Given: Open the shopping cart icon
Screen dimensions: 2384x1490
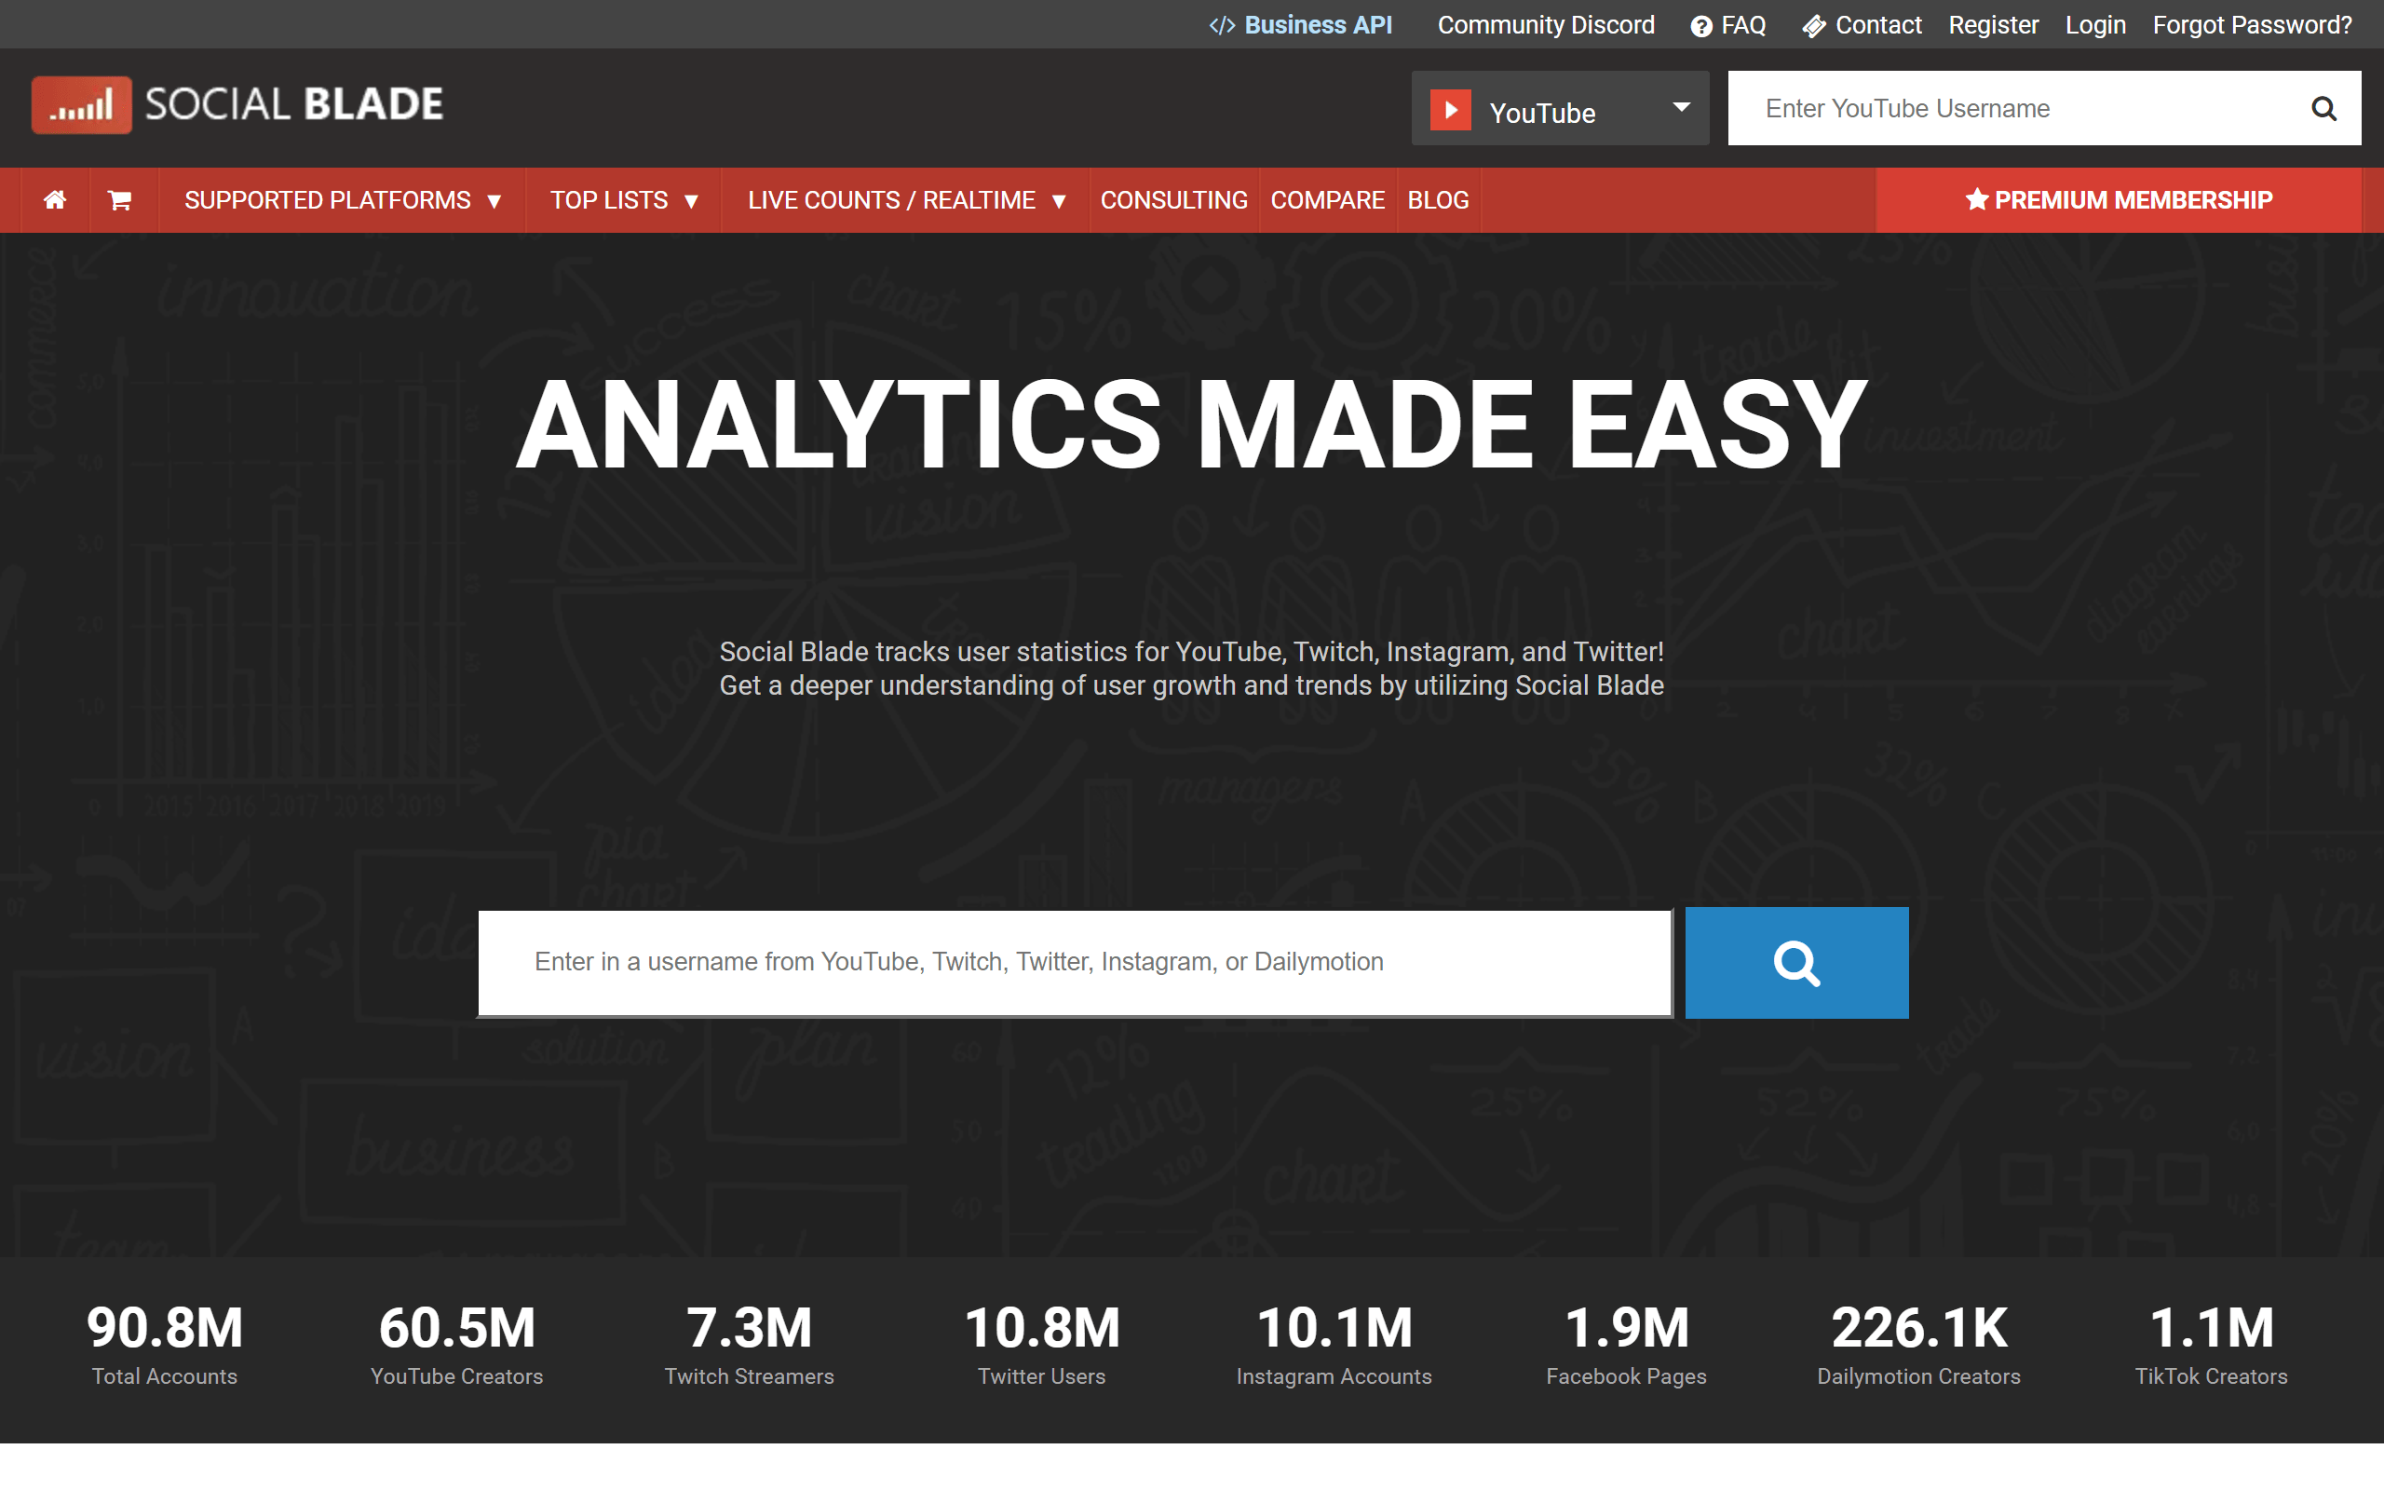Looking at the screenshot, I should click(120, 200).
